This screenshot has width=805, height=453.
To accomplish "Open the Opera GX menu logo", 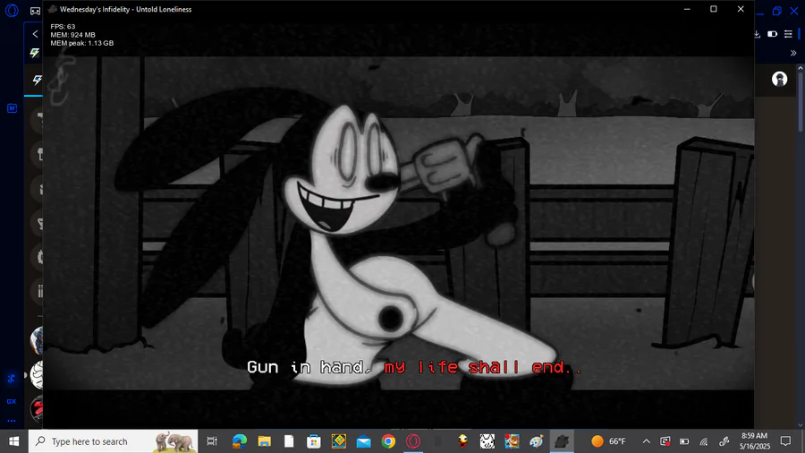I will click(x=12, y=10).
